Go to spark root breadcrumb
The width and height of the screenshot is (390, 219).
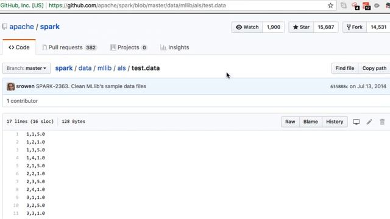click(x=64, y=68)
